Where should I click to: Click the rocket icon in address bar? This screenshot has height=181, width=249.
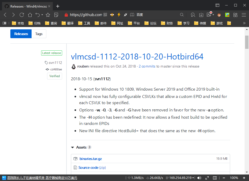tap(126, 15)
